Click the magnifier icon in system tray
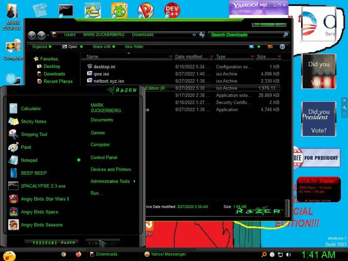Screen dimensions: 348x261 (x=264, y=255)
